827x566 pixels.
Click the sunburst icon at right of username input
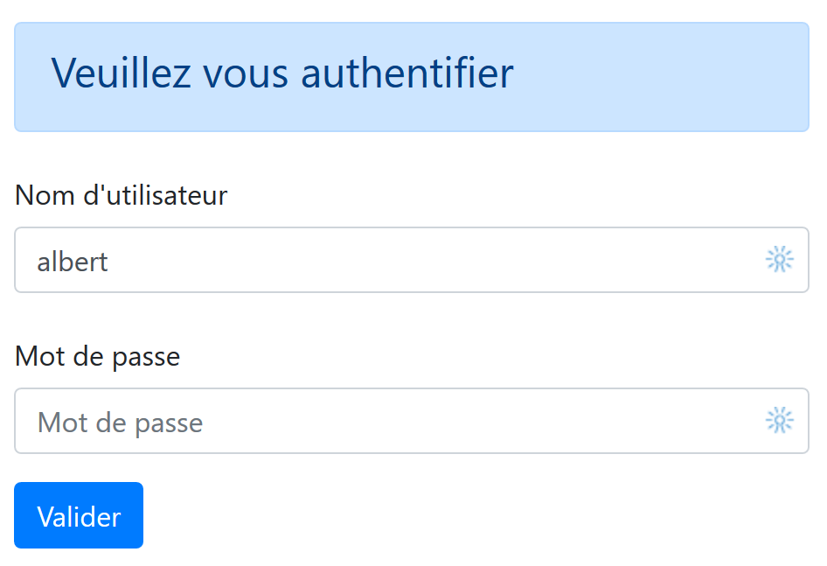click(x=779, y=260)
